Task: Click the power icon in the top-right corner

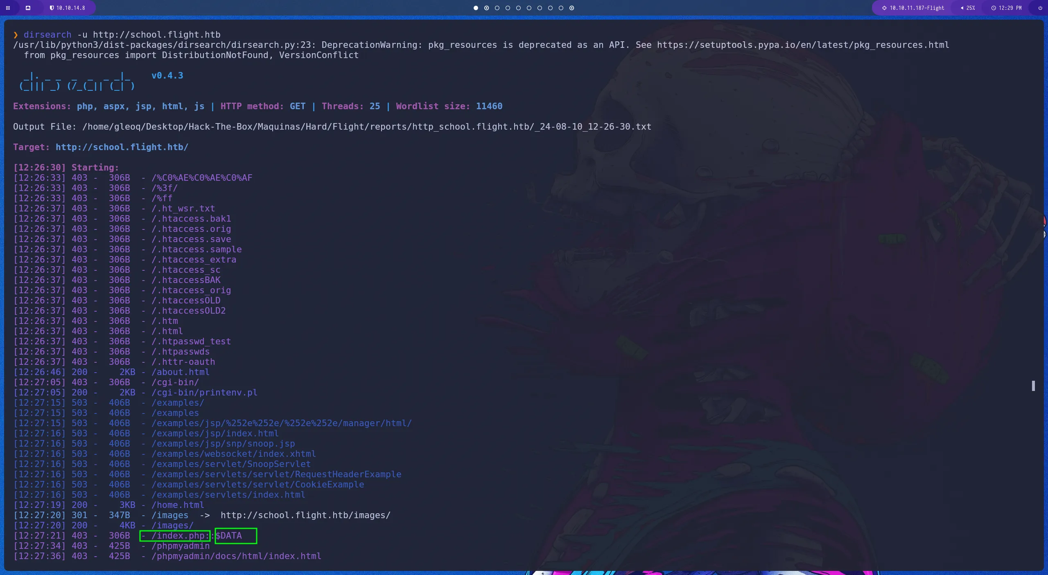Action: [1040, 8]
